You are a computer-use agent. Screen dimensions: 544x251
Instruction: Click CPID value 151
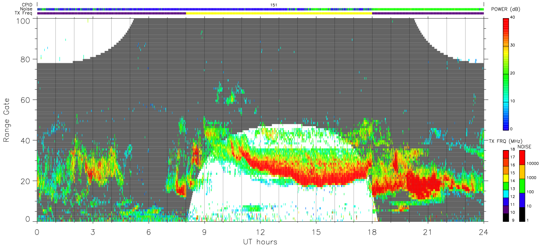pos(273,5)
